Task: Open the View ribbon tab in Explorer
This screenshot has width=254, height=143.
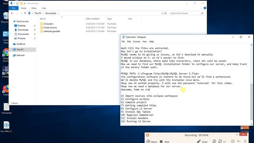Action: click(44, 8)
